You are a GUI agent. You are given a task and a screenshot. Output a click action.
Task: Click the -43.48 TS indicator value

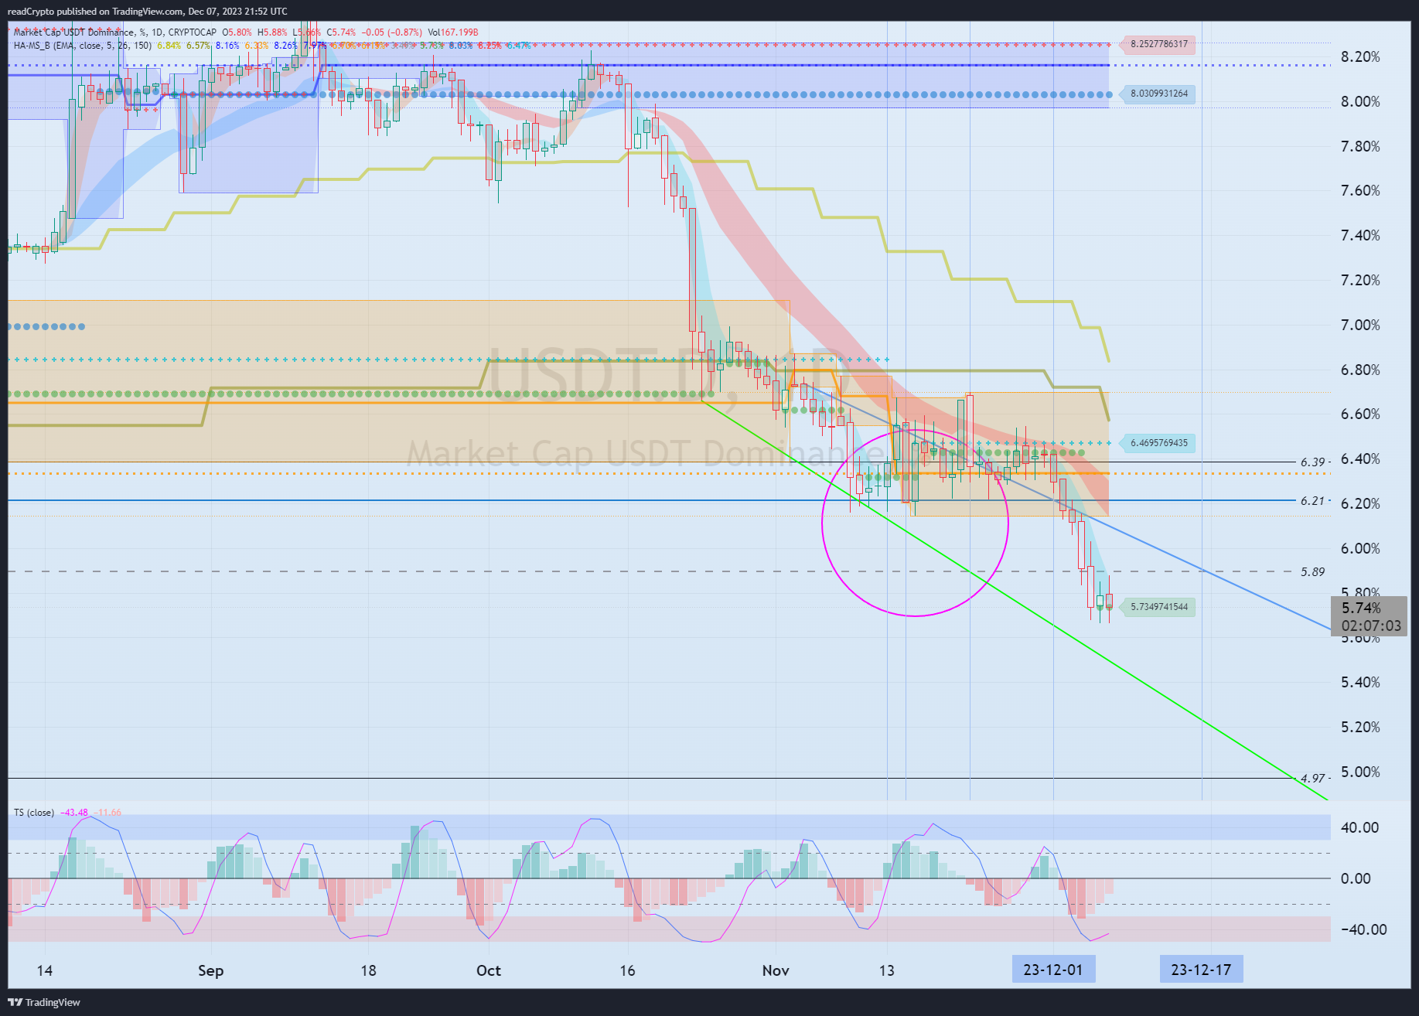[75, 813]
